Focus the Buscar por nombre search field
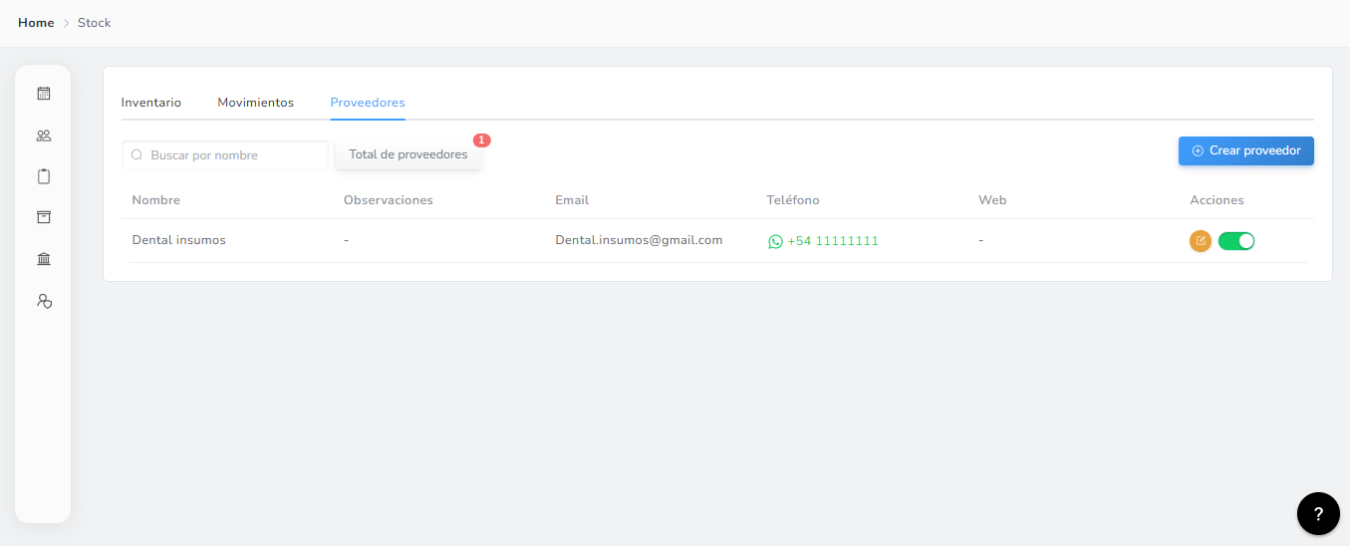 pos(225,155)
